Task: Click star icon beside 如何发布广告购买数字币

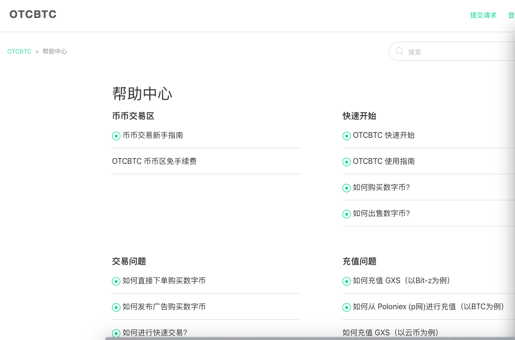Action: (x=116, y=307)
